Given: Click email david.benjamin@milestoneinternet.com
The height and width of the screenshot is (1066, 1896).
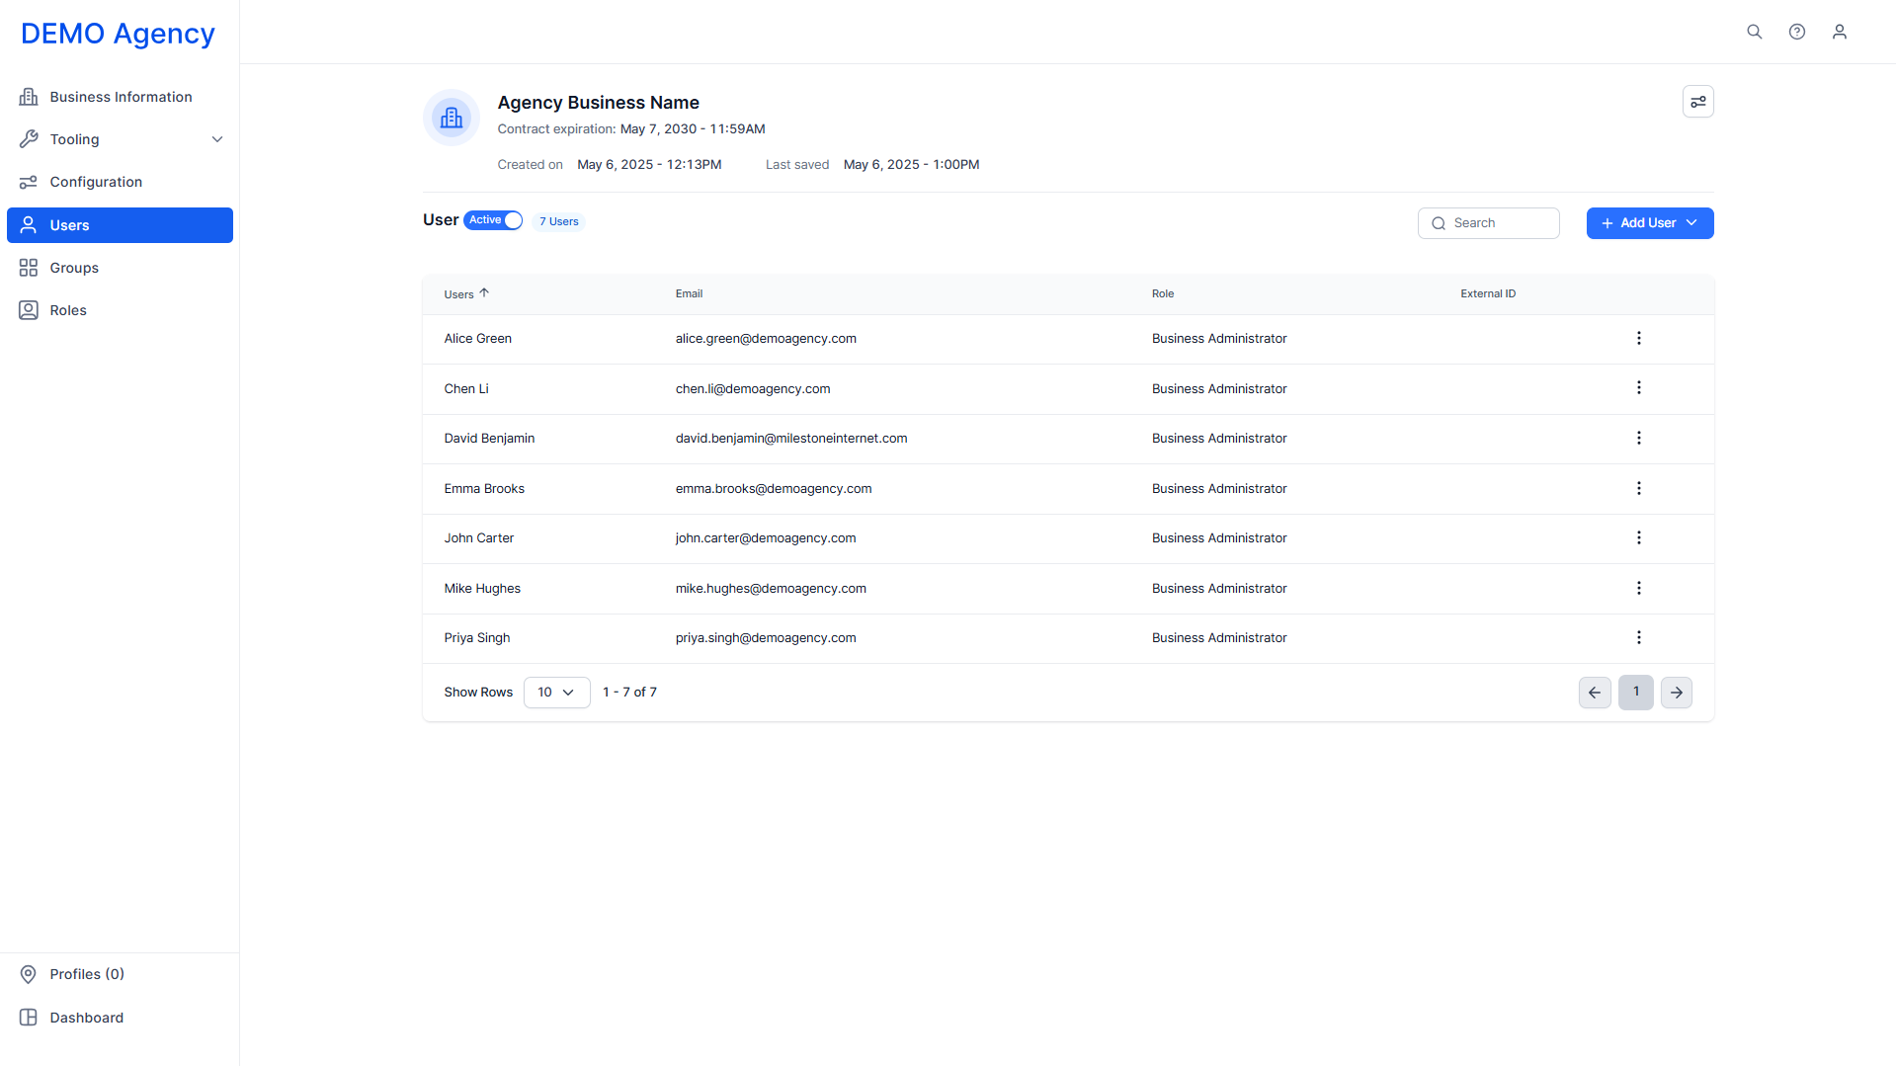Looking at the screenshot, I should tap(791, 438).
